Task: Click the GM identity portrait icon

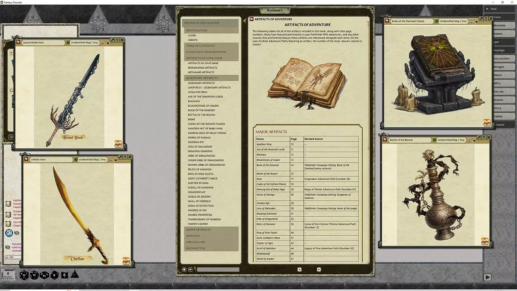Action: coord(9,233)
